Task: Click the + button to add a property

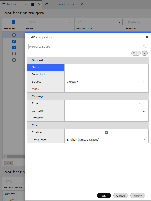Action: click(x=144, y=53)
